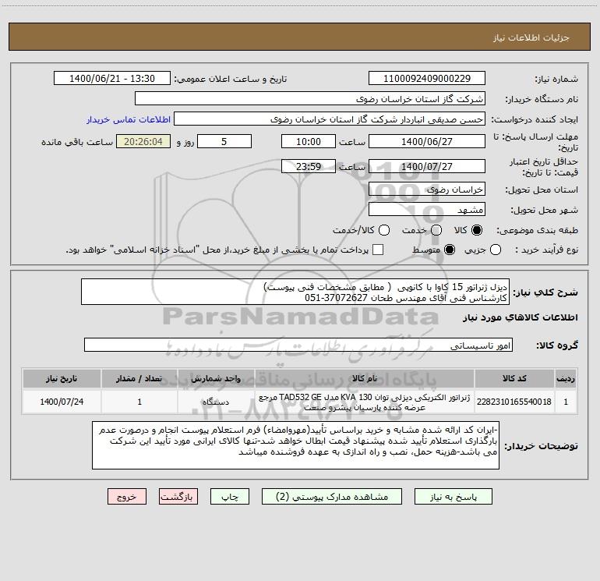The image size is (600, 581).
Task: Click the بازگشت back button
Action: [x=178, y=497]
